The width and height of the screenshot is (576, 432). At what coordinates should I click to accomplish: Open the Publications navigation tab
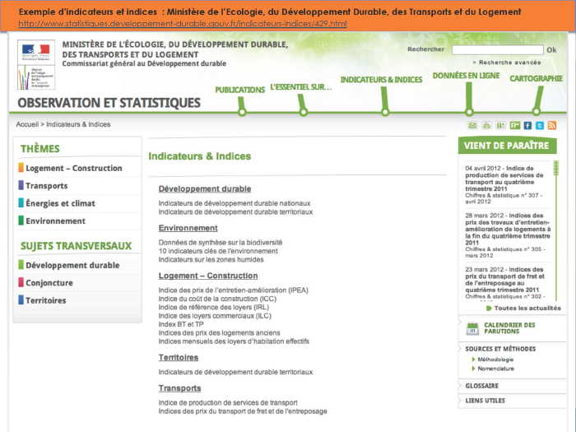239,90
